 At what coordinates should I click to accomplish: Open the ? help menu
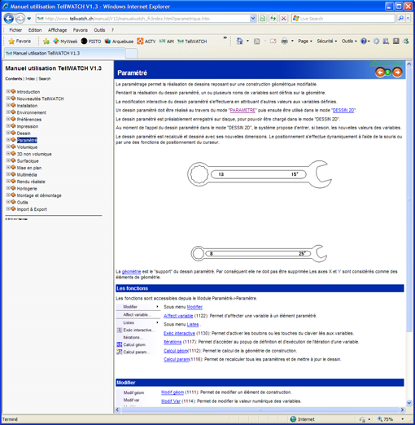point(112,30)
